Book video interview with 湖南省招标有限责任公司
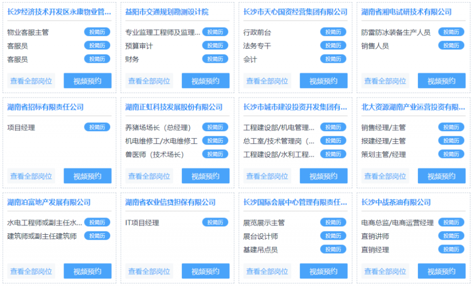The image size is (473, 286). tap(88, 176)
